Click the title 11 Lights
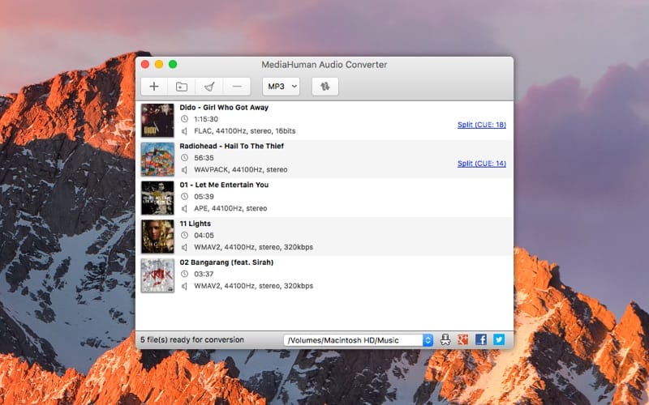This screenshot has width=649, height=405. point(196,224)
